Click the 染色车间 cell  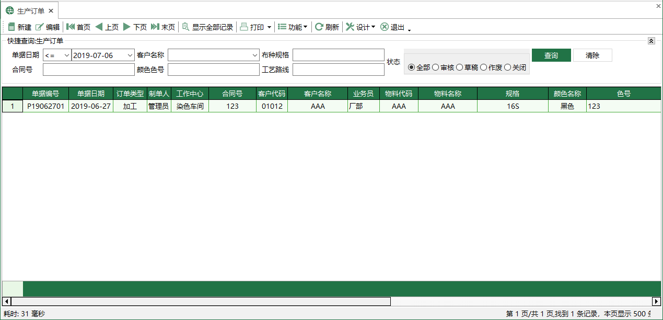(190, 106)
